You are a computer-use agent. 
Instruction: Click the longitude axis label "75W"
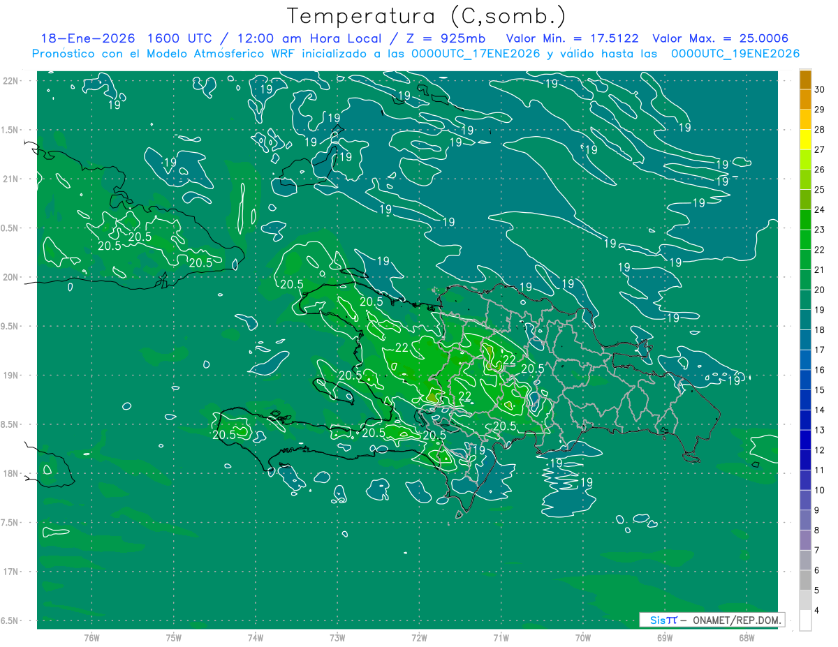click(x=173, y=638)
